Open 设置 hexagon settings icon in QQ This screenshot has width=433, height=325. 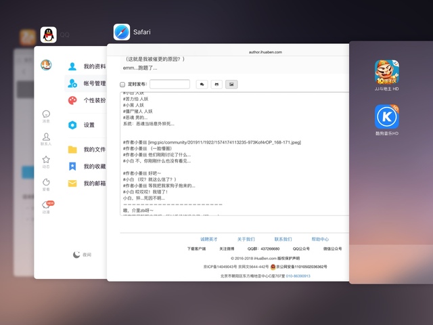(72, 125)
